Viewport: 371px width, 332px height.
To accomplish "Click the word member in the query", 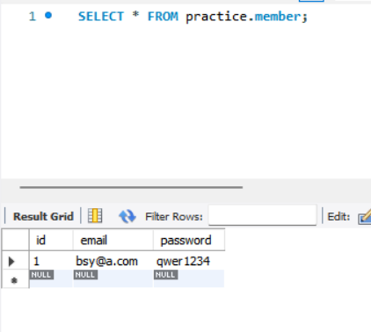I will click(278, 17).
